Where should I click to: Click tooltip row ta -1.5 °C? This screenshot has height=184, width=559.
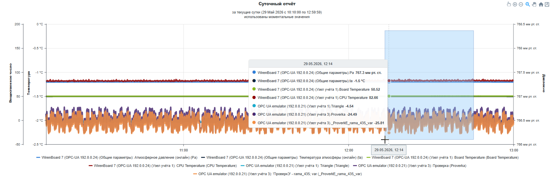pyautogui.click(x=318, y=81)
